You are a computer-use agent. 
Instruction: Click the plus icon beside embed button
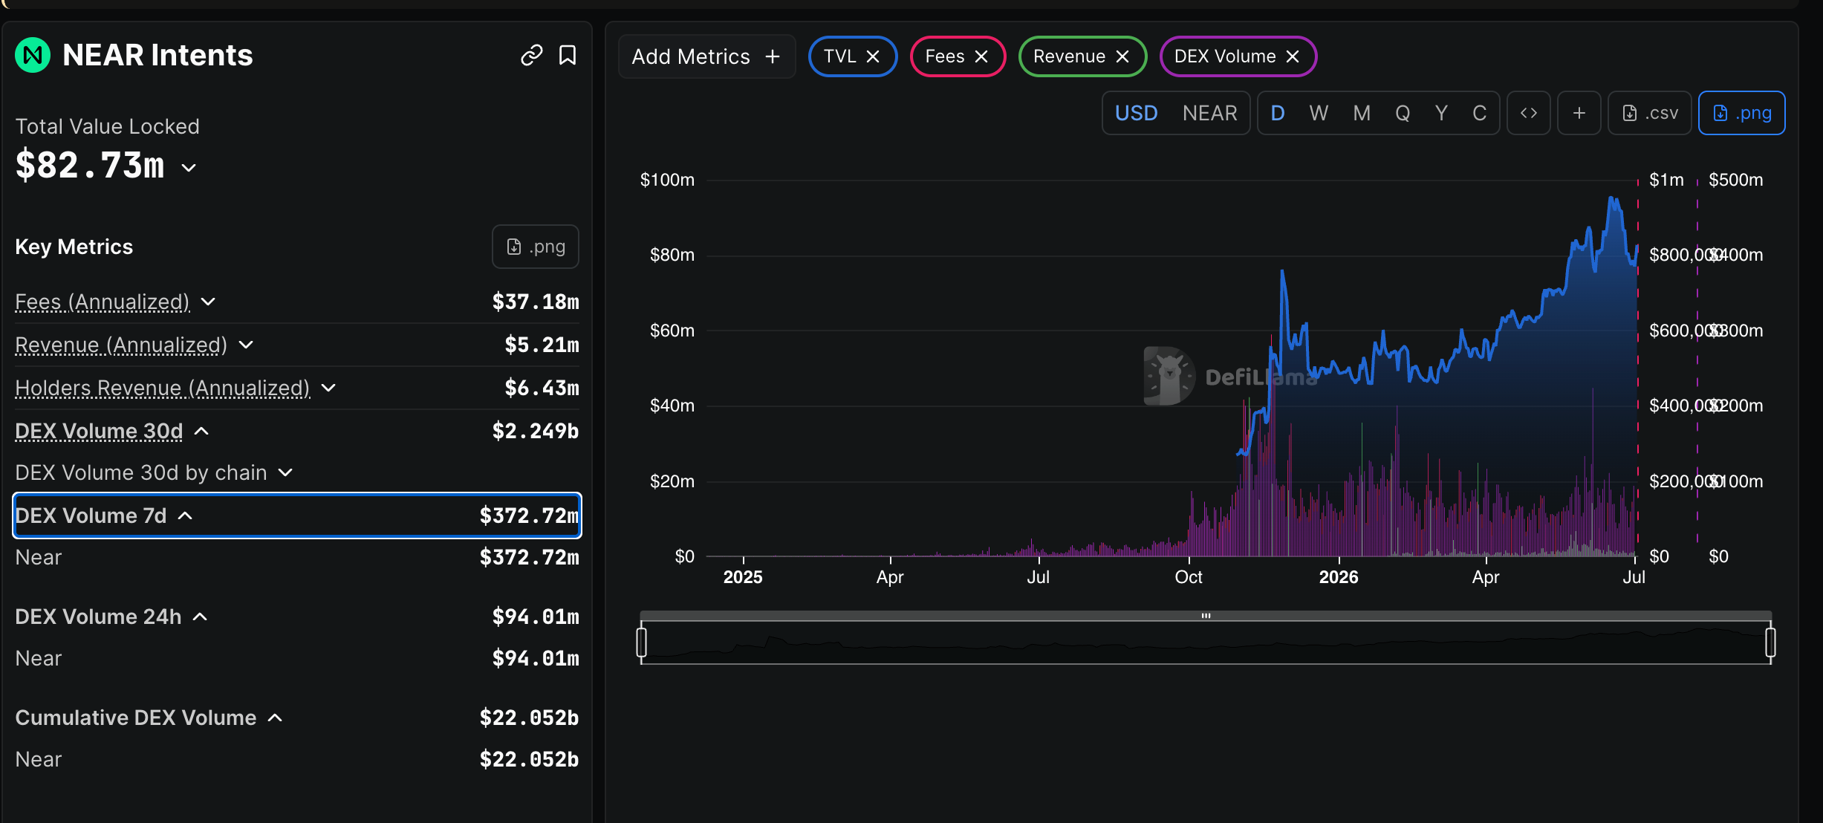[1579, 113]
